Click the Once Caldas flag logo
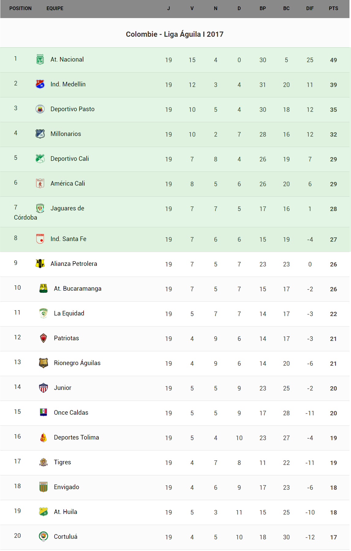The height and width of the screenshot is (551, 351). tap(43, 413)
